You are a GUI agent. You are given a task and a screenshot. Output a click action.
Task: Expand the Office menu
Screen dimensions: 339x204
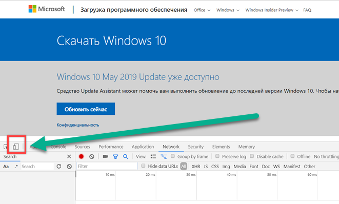[x=202, y=10]
